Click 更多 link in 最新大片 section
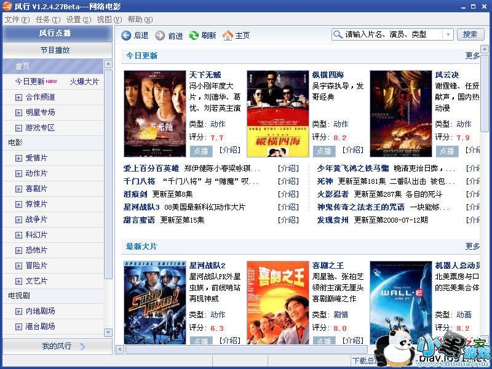This screenshot has width=492, height=369. click(472, 247)
